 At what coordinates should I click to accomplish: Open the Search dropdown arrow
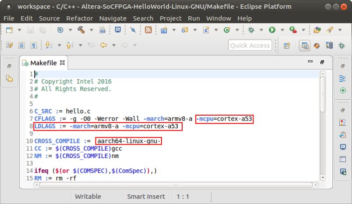pos(340,30)
